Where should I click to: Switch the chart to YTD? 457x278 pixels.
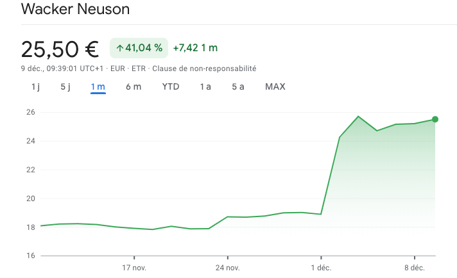point(171,86)
